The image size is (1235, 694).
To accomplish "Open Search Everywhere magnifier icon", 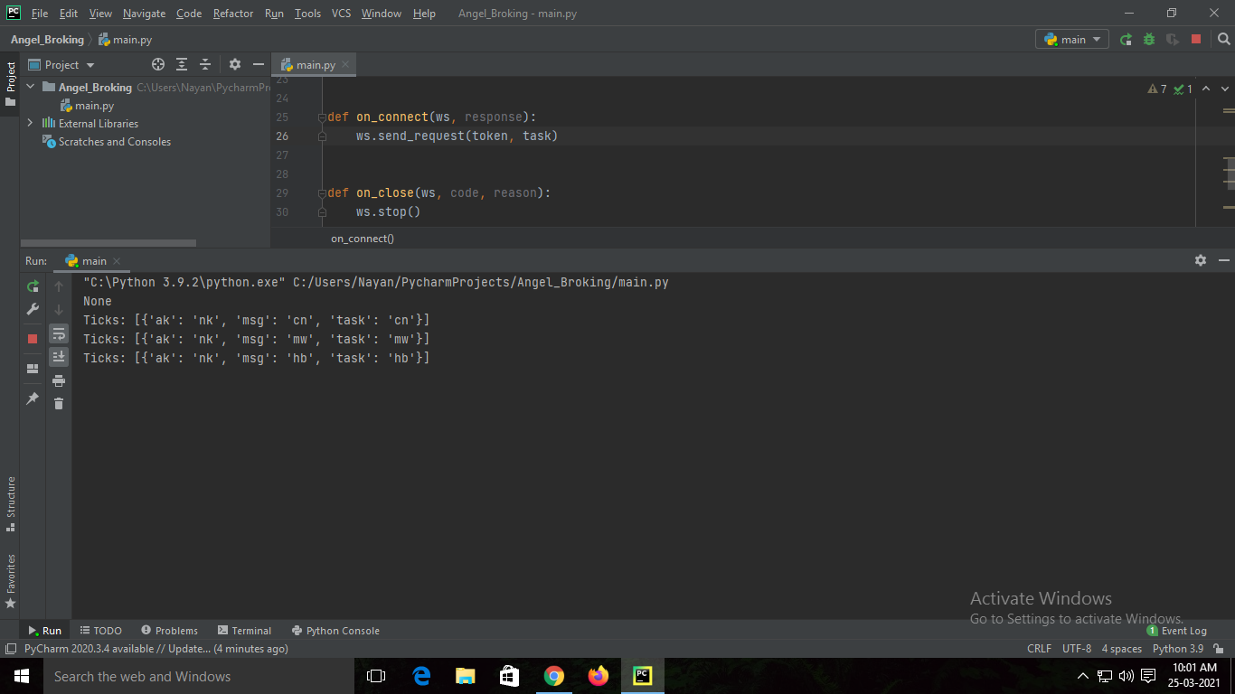I will 1223,39.
